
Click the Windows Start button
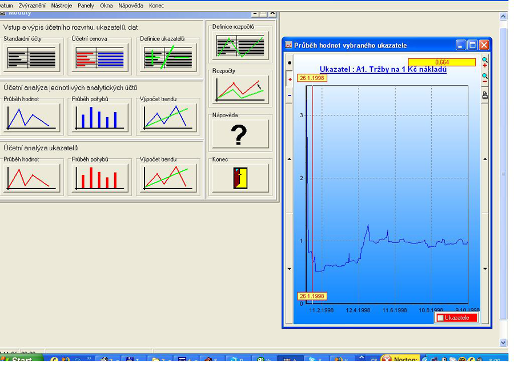[21, 358]
